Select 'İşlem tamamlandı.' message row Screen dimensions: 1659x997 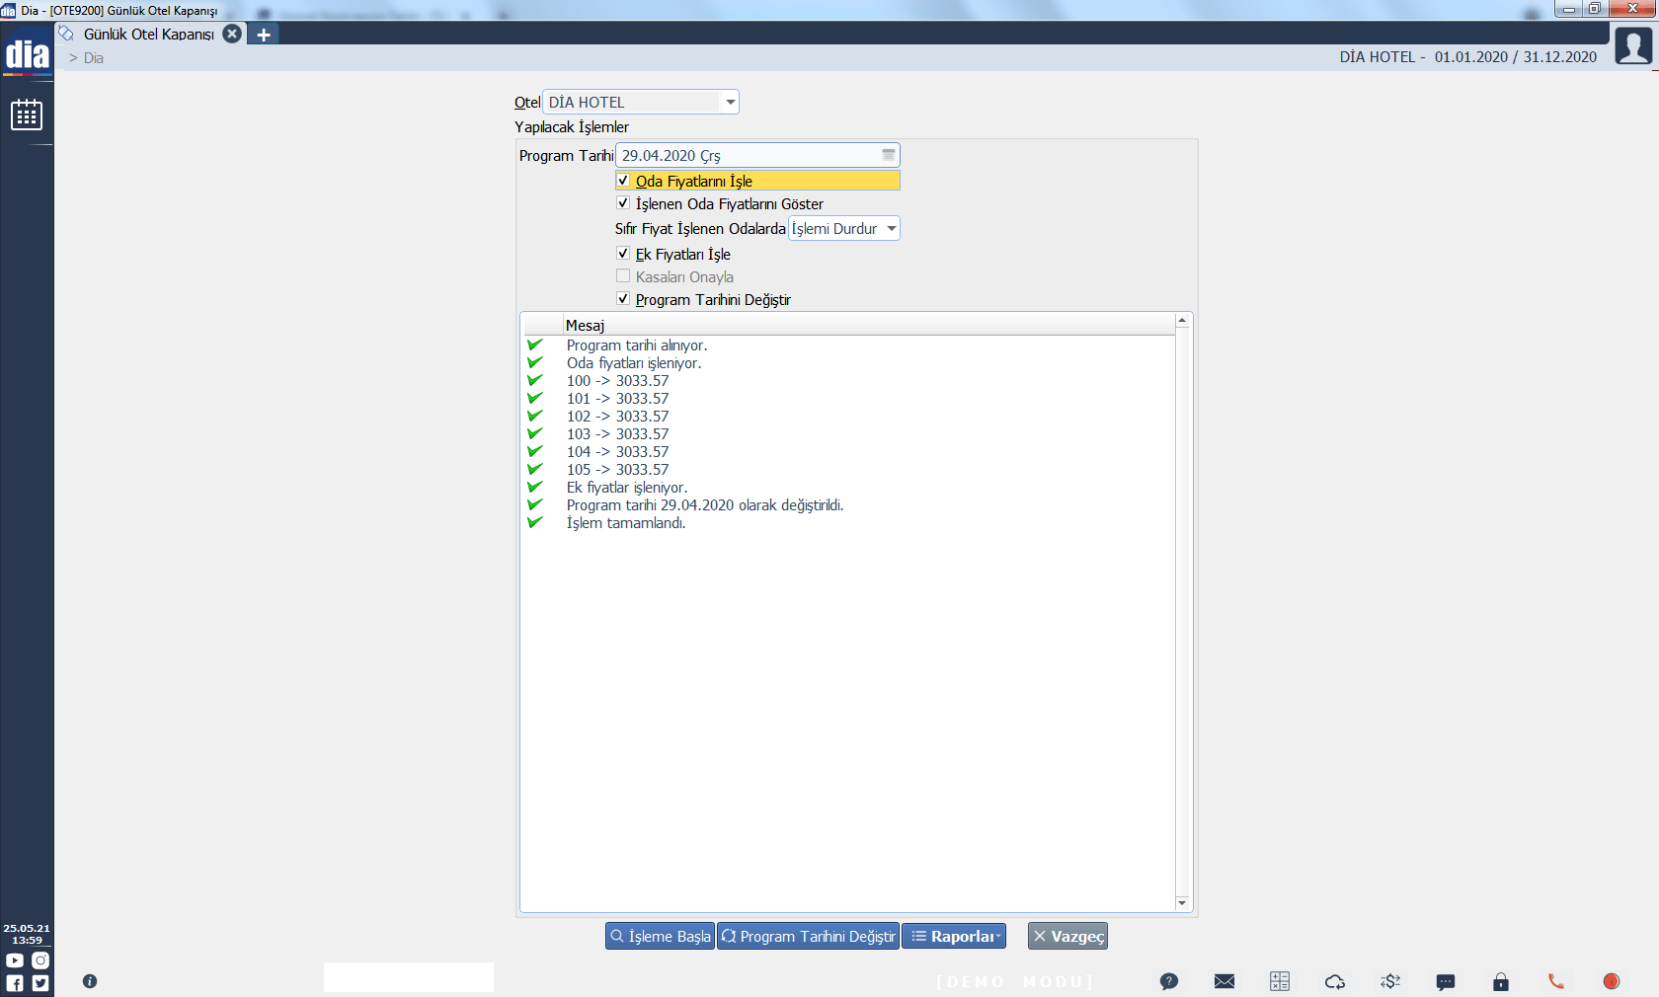click(x=849, y=523)
